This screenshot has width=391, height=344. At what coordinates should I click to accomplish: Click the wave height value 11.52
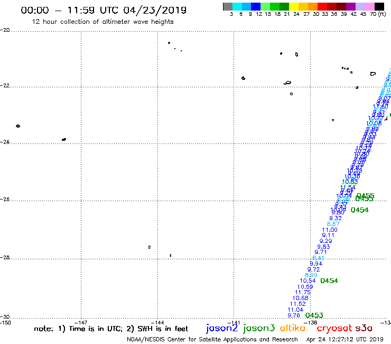tap(297, 304)
